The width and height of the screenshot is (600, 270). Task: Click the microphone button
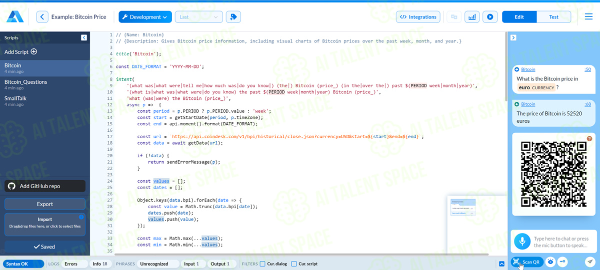(x=522, y=242)
